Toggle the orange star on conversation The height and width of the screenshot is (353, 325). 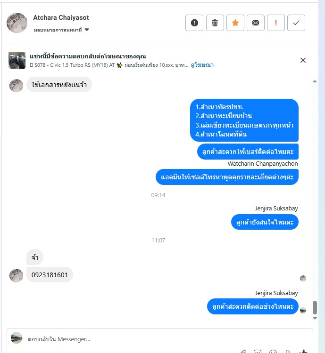[235, 23]
